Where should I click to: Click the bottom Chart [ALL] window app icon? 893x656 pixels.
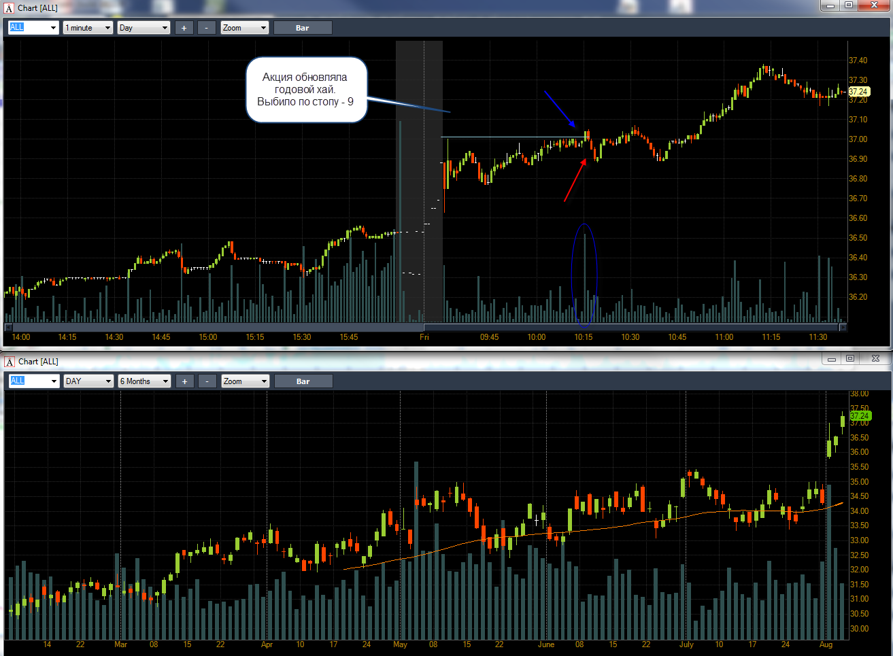[x=9, y=362]
